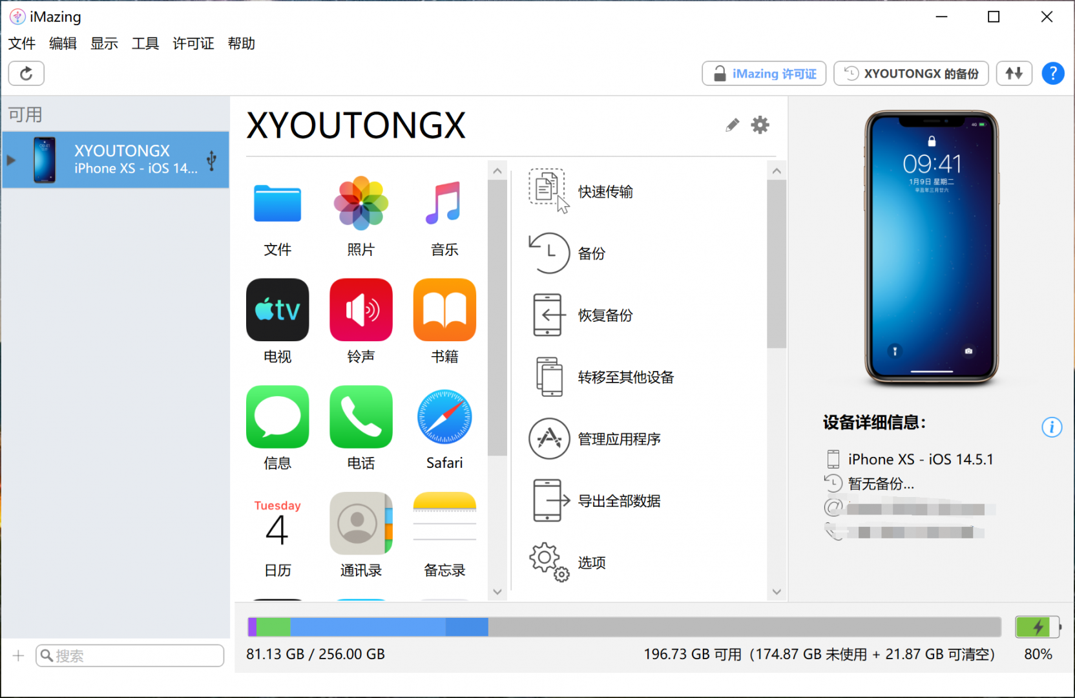Click the iPhone preview image
Screen dimensions: 1075x698
[932, 246]
